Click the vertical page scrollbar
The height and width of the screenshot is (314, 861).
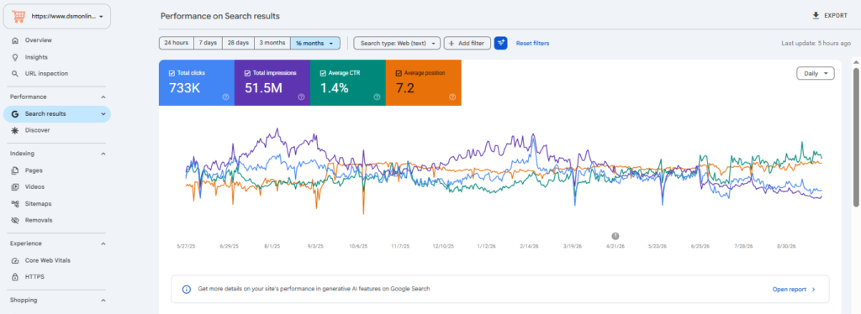pyautogui.click(x=856, y=137)
